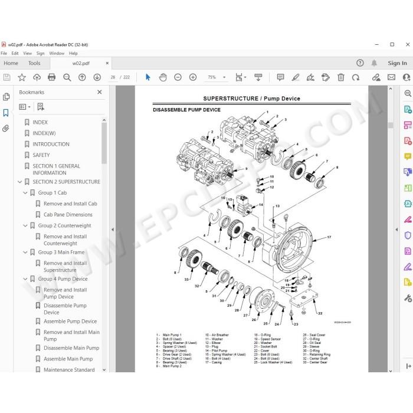Open the Window menu
This screenshot has height=413, width=413.
click(x=57, y=53)
